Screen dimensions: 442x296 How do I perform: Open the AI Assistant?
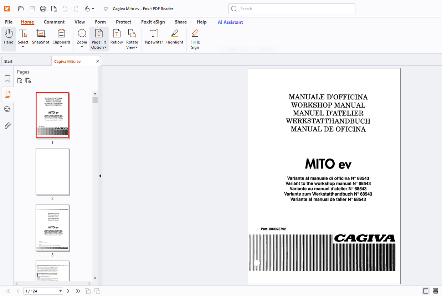[x=230, y=22]
